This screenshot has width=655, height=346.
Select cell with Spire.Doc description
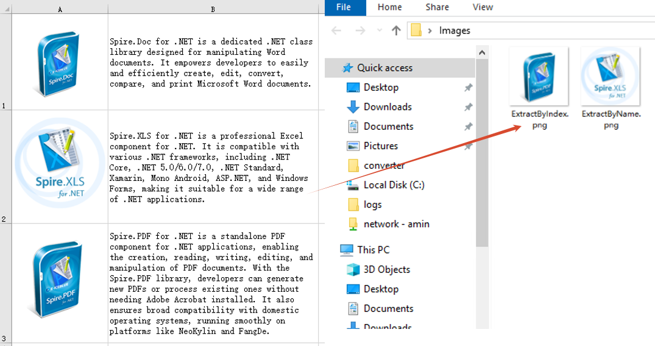(x=213, y=62)
